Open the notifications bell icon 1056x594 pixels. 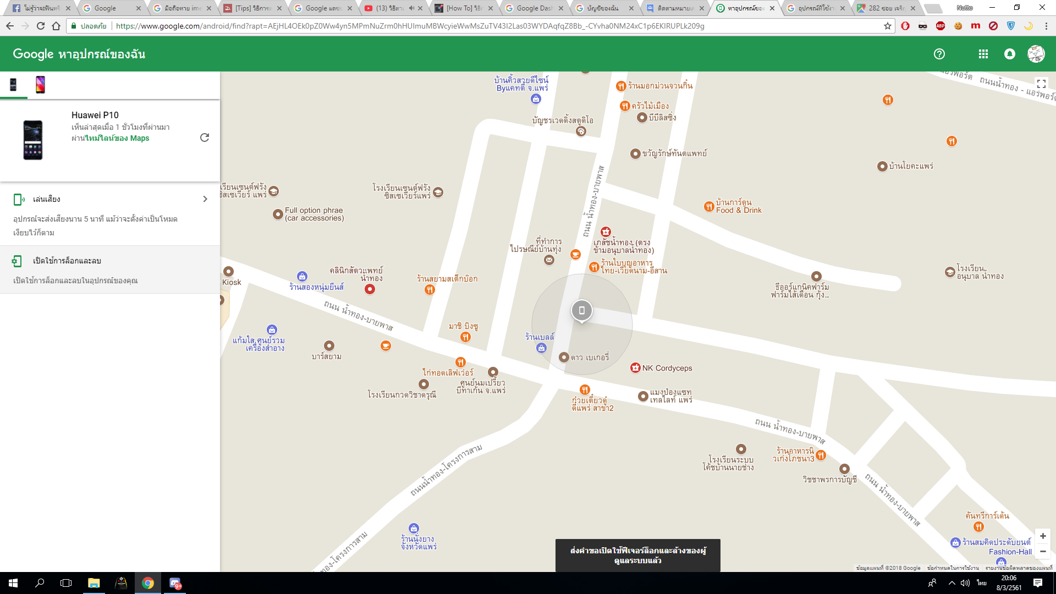(x=1010, y=54)
